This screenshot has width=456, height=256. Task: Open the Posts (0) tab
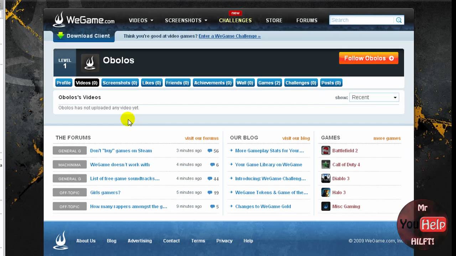click(x=331, y=83)
